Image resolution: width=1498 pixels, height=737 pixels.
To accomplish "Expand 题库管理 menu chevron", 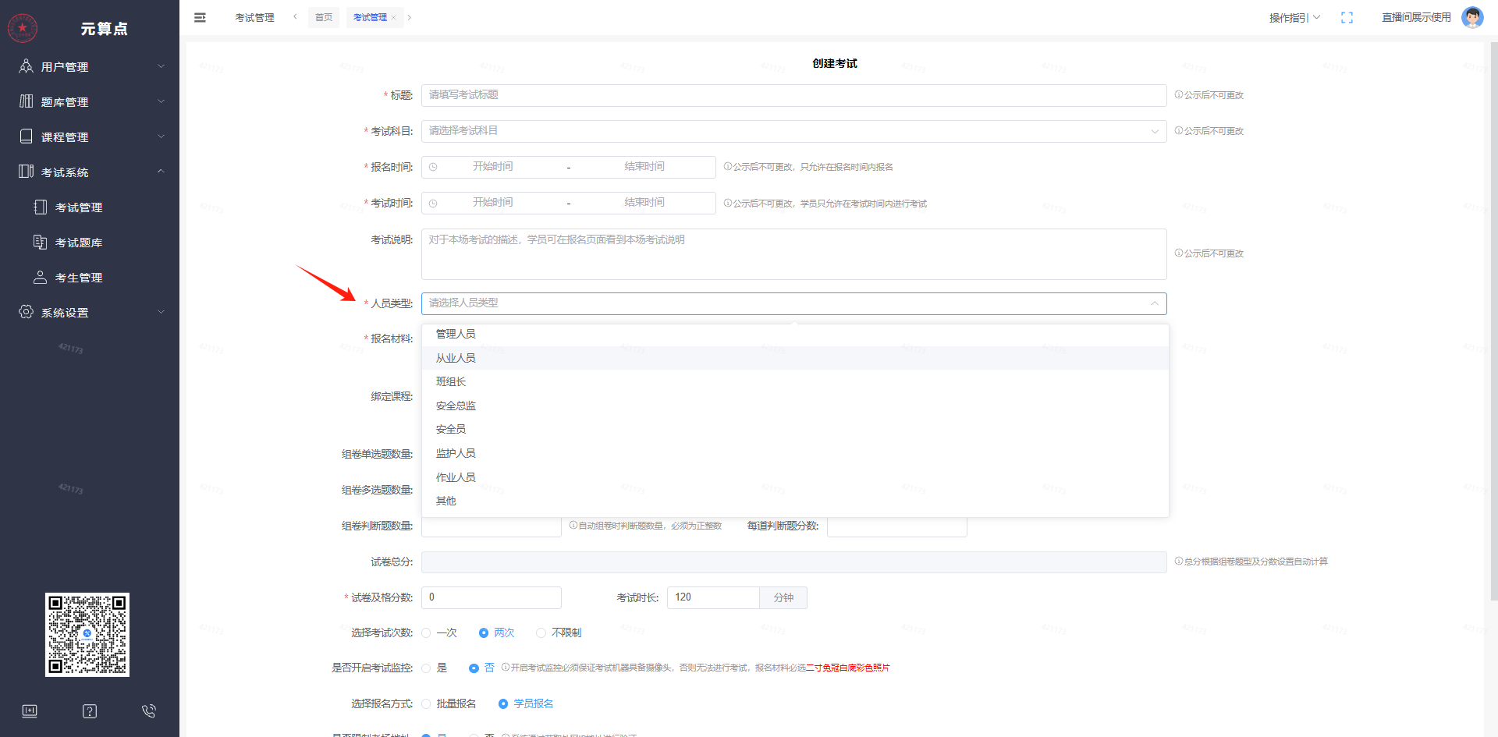I will coord(162,101).
